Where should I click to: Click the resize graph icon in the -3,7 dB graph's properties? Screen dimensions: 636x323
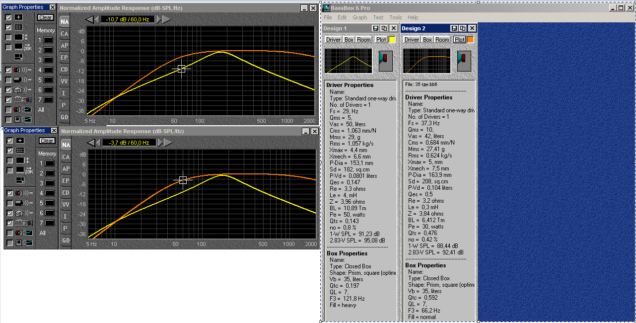click(19, 180)
